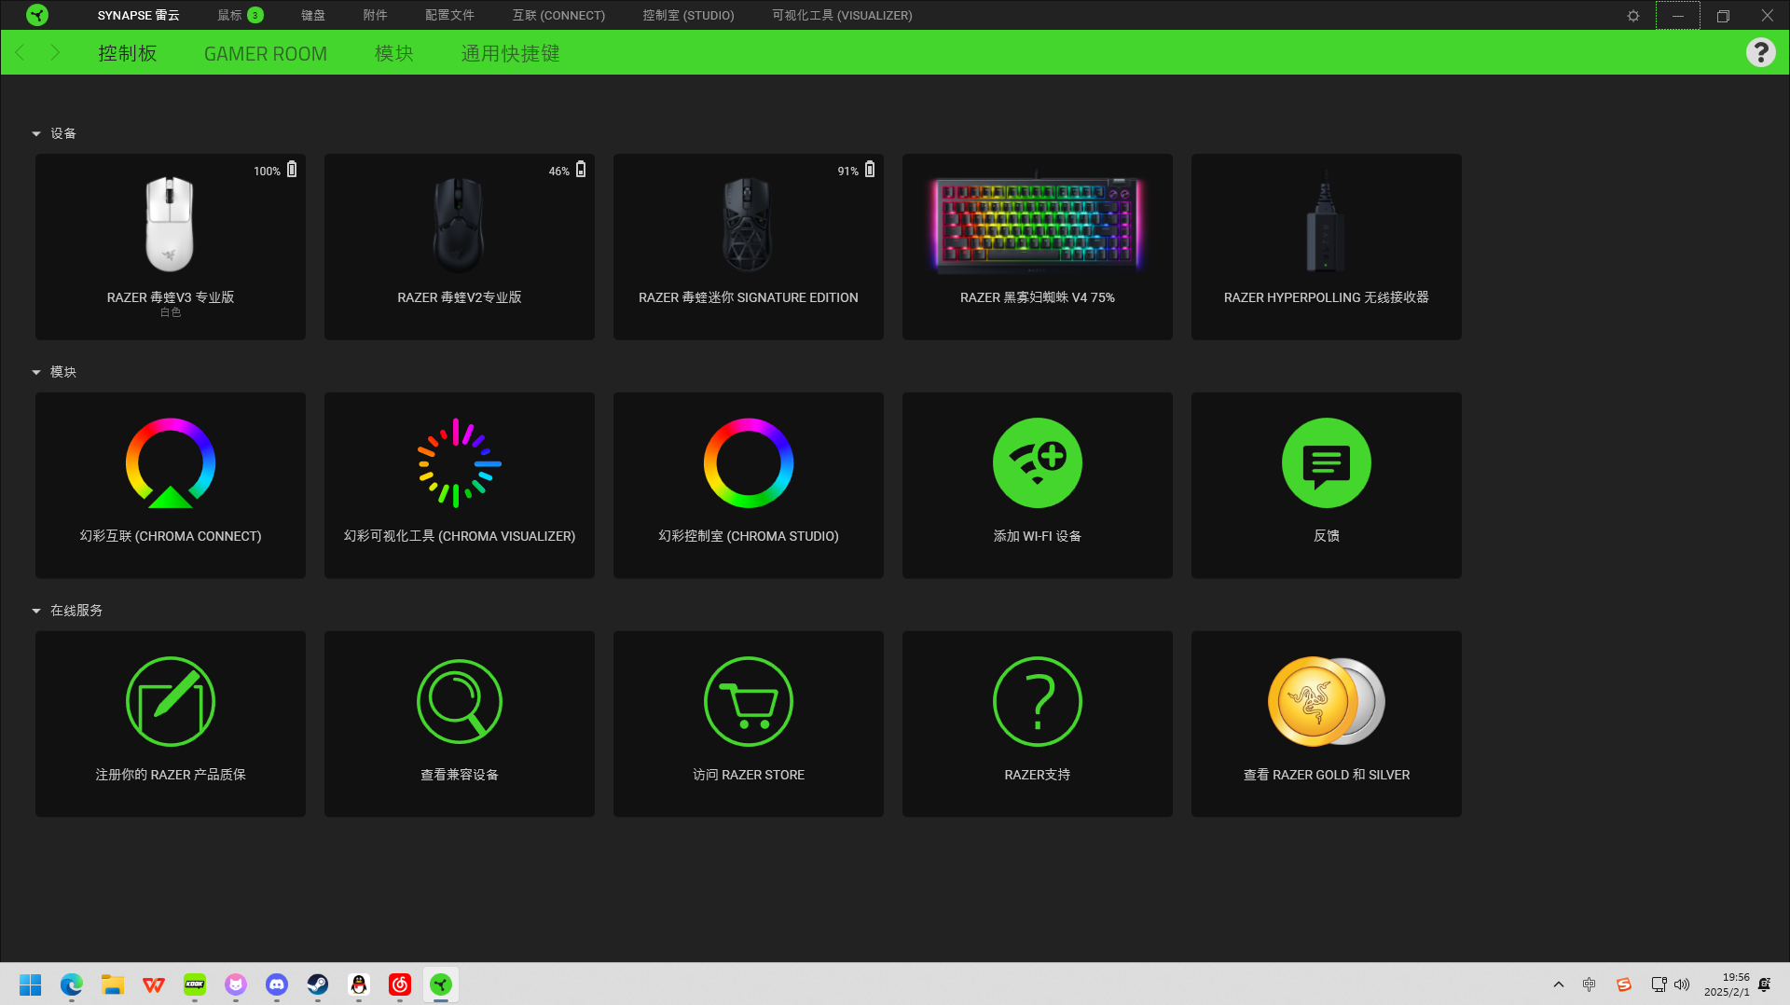Visit Razer Store via cart icon
Viewport: 1790px width, 1005px height.
749,702
